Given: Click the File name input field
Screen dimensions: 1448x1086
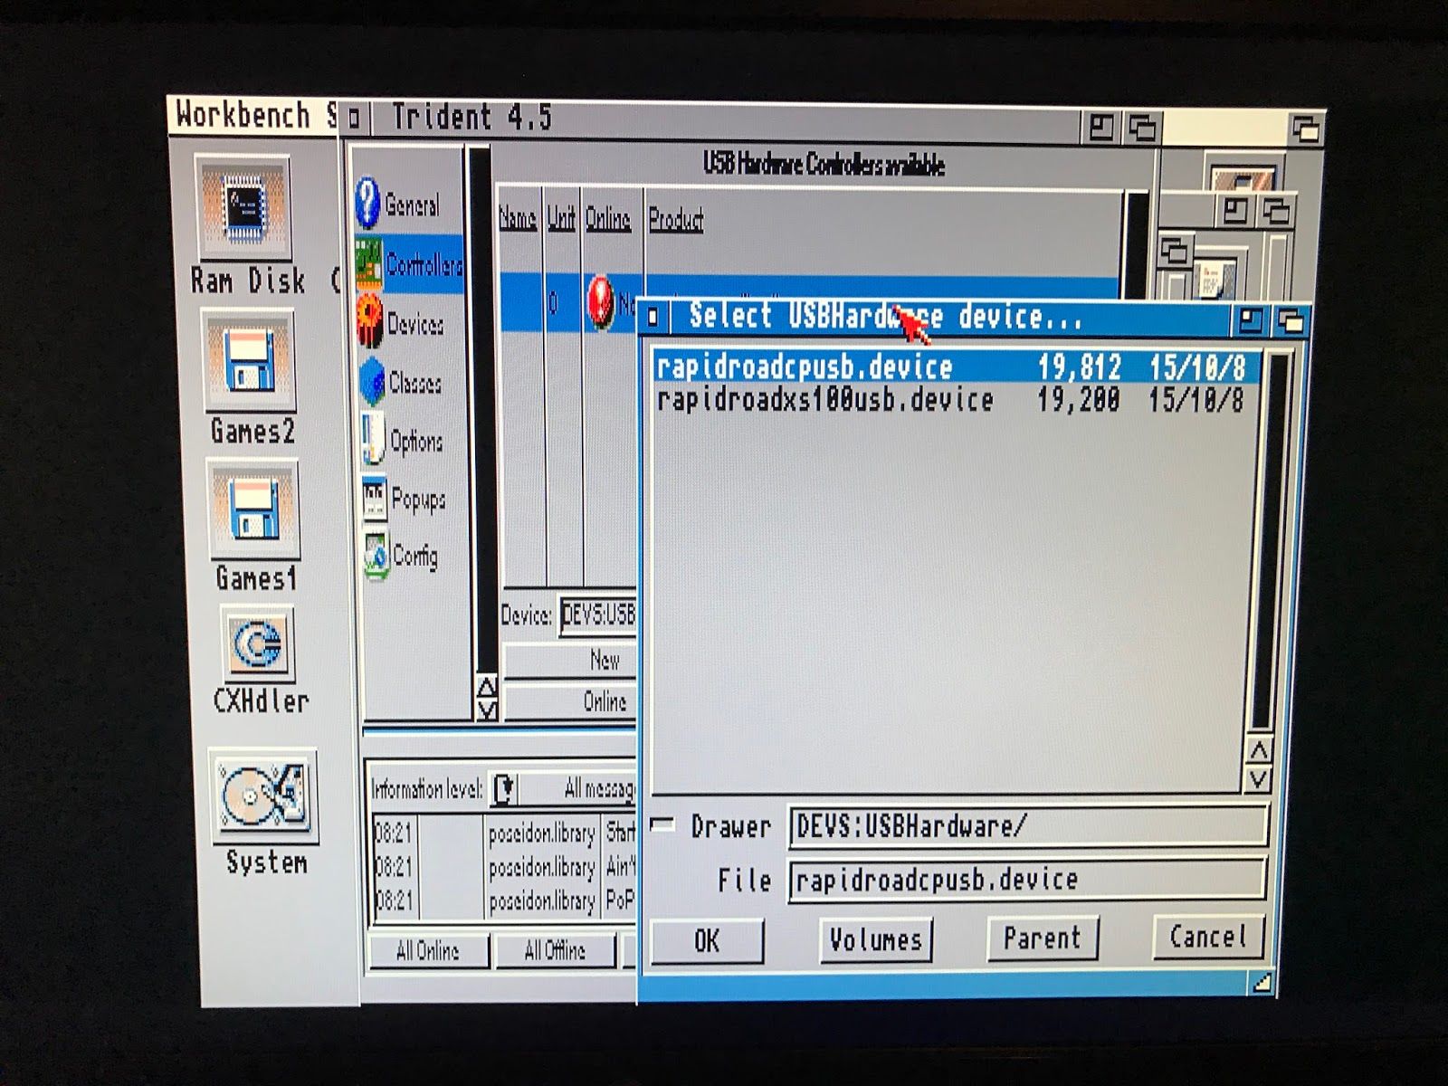Looking at the screenshot, I should [1026, 880].
